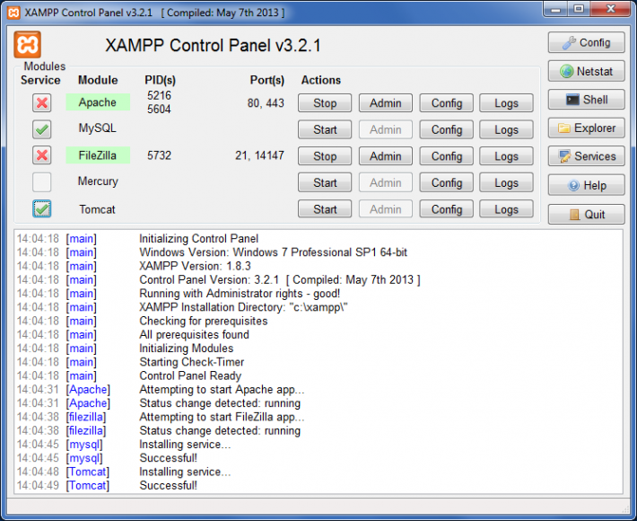The image size is (637, 521).
Task: Open Config with the wrench button
Action: coord(586,42)
